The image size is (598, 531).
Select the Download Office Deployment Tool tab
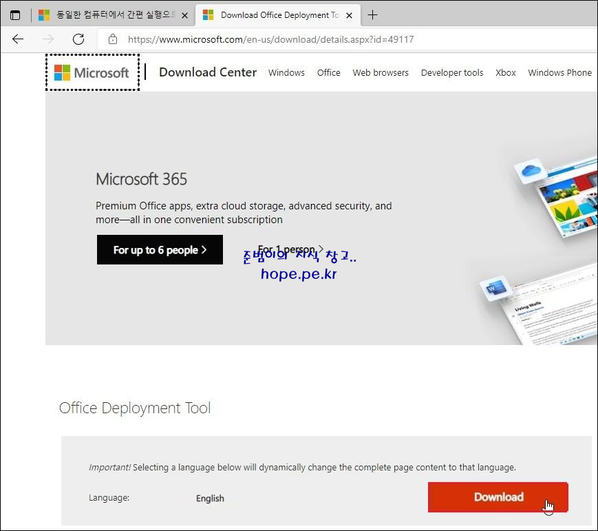coord(278,15)
